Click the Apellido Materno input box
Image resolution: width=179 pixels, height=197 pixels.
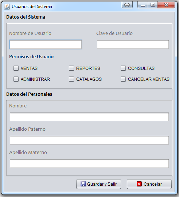pos(89,163)
